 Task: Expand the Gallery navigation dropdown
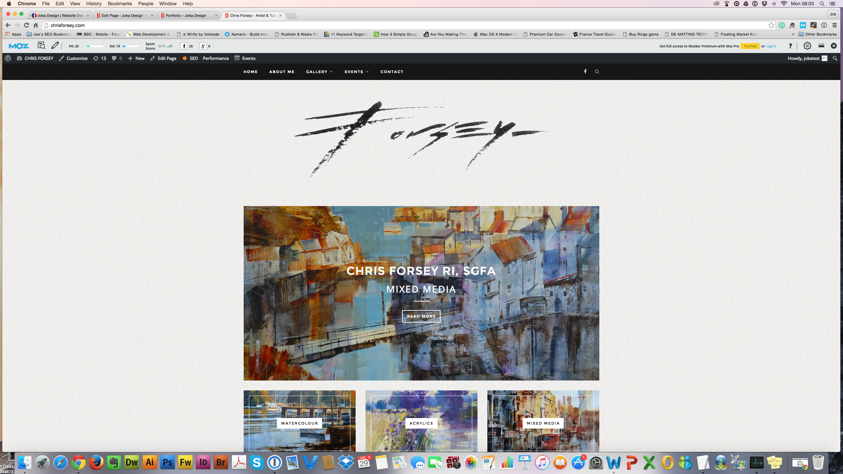pyautogui.click(x=319, y=71)
